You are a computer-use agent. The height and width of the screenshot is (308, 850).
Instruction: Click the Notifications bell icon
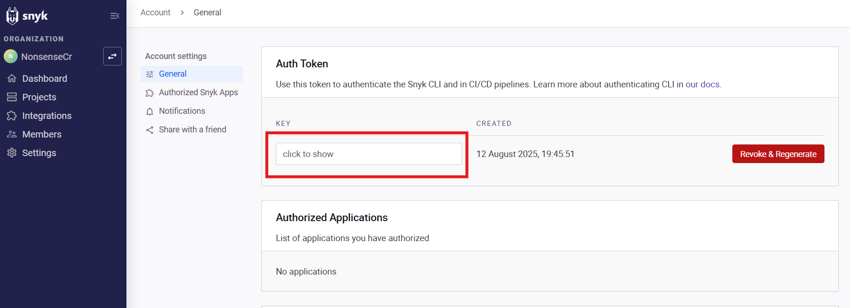pos(150,111)
